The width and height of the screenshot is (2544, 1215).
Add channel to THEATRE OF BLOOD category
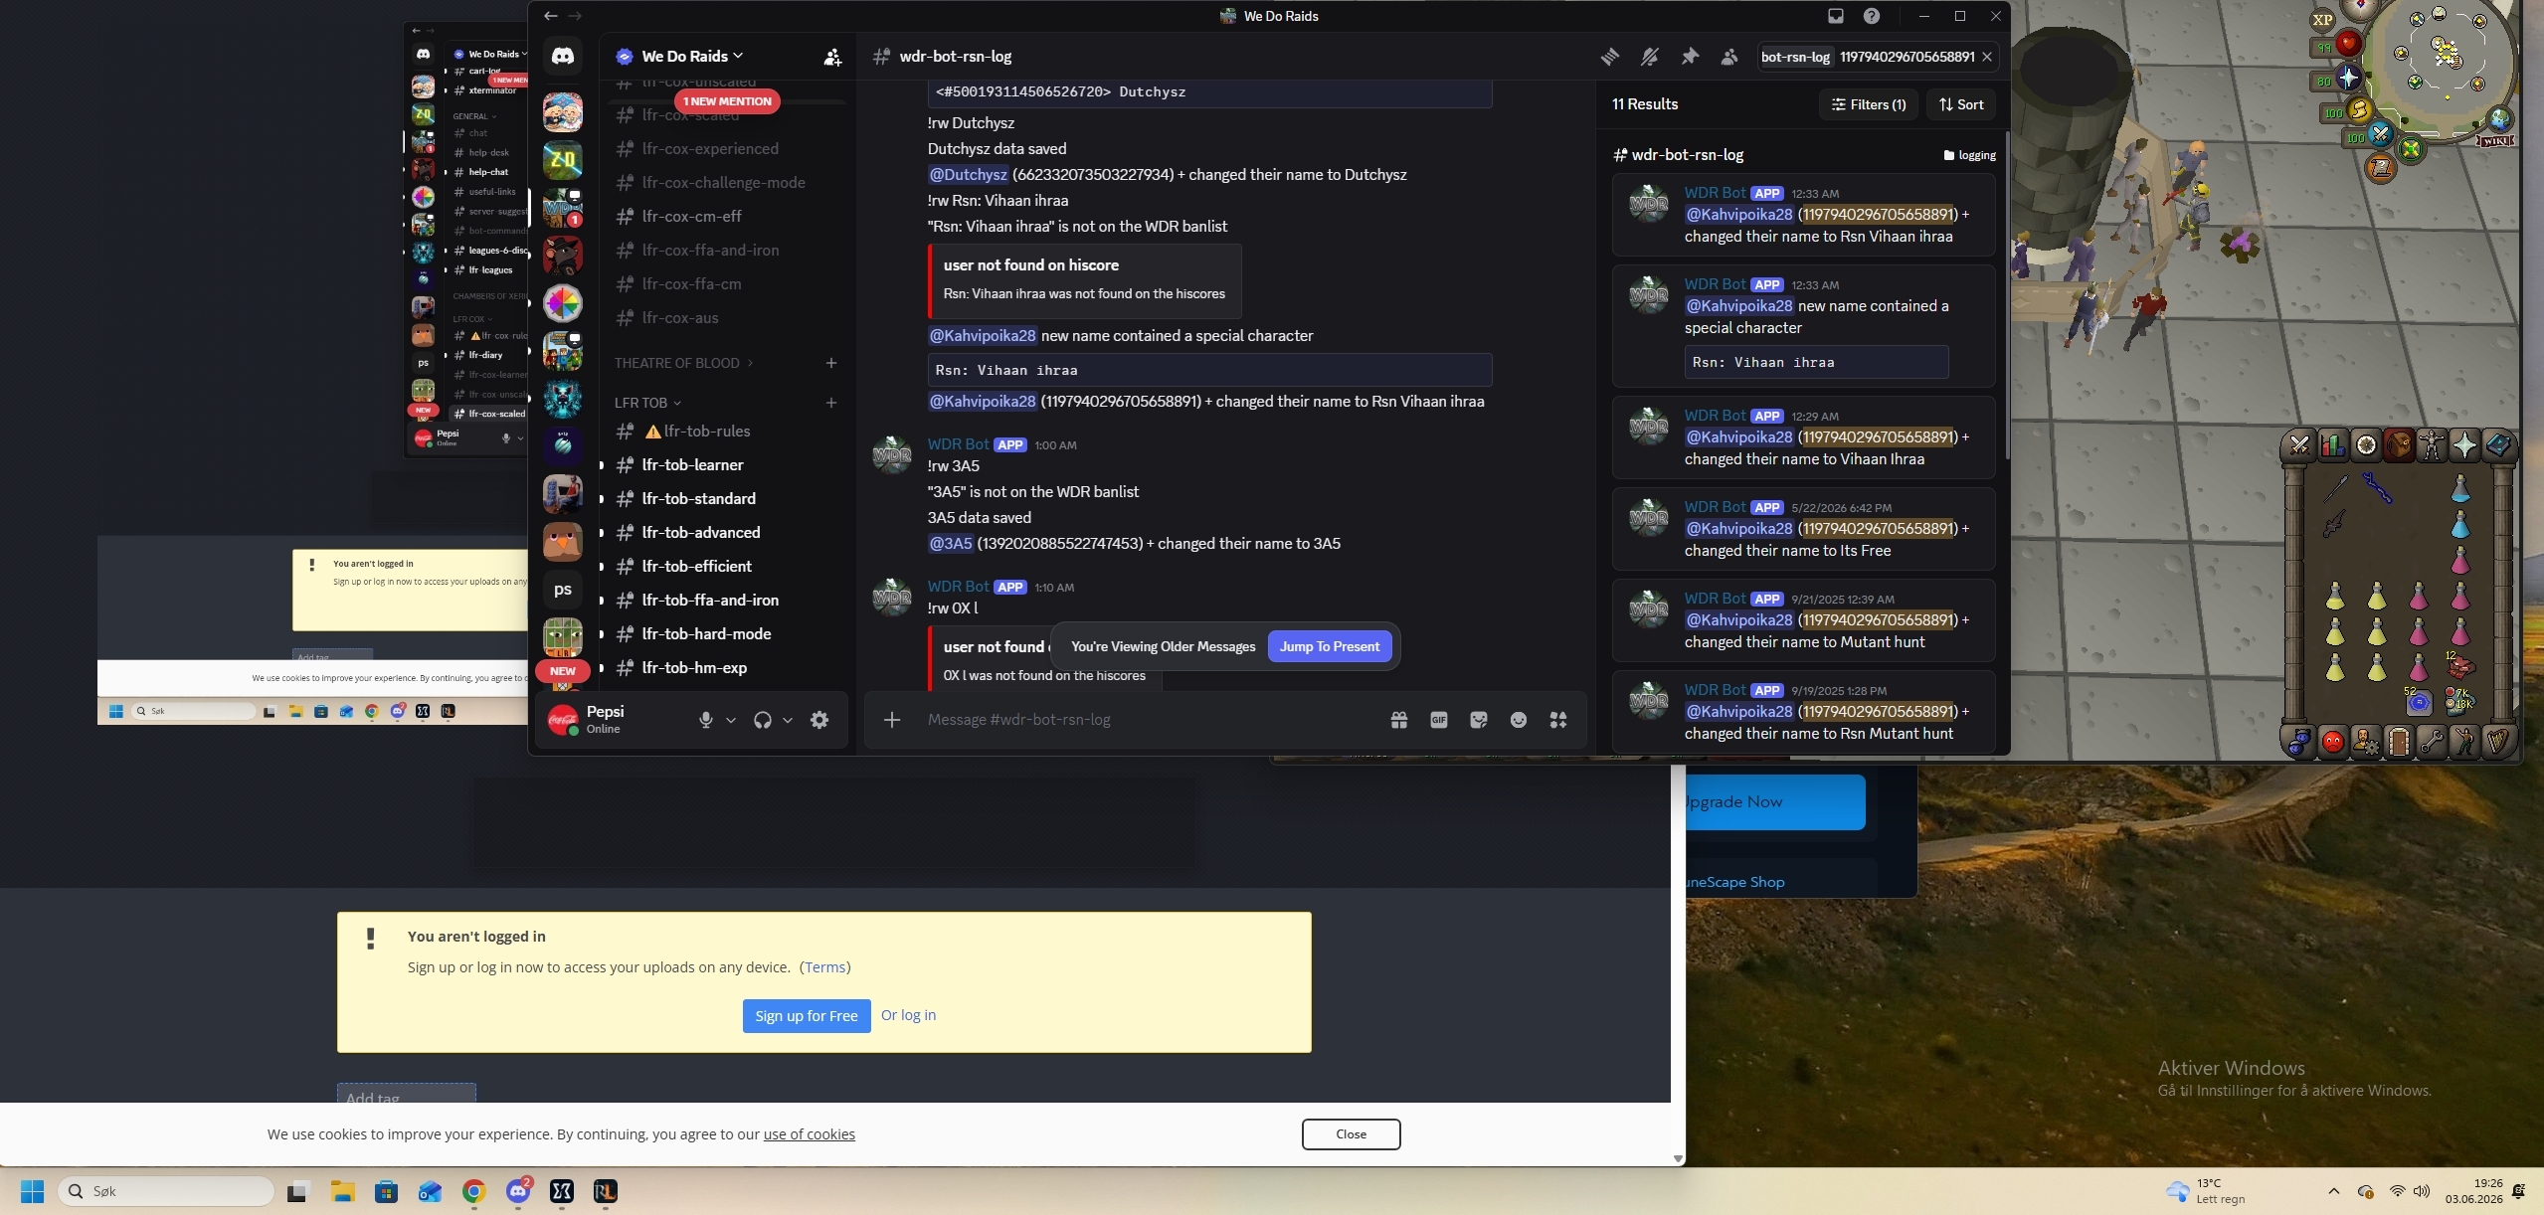pos(831,363)
